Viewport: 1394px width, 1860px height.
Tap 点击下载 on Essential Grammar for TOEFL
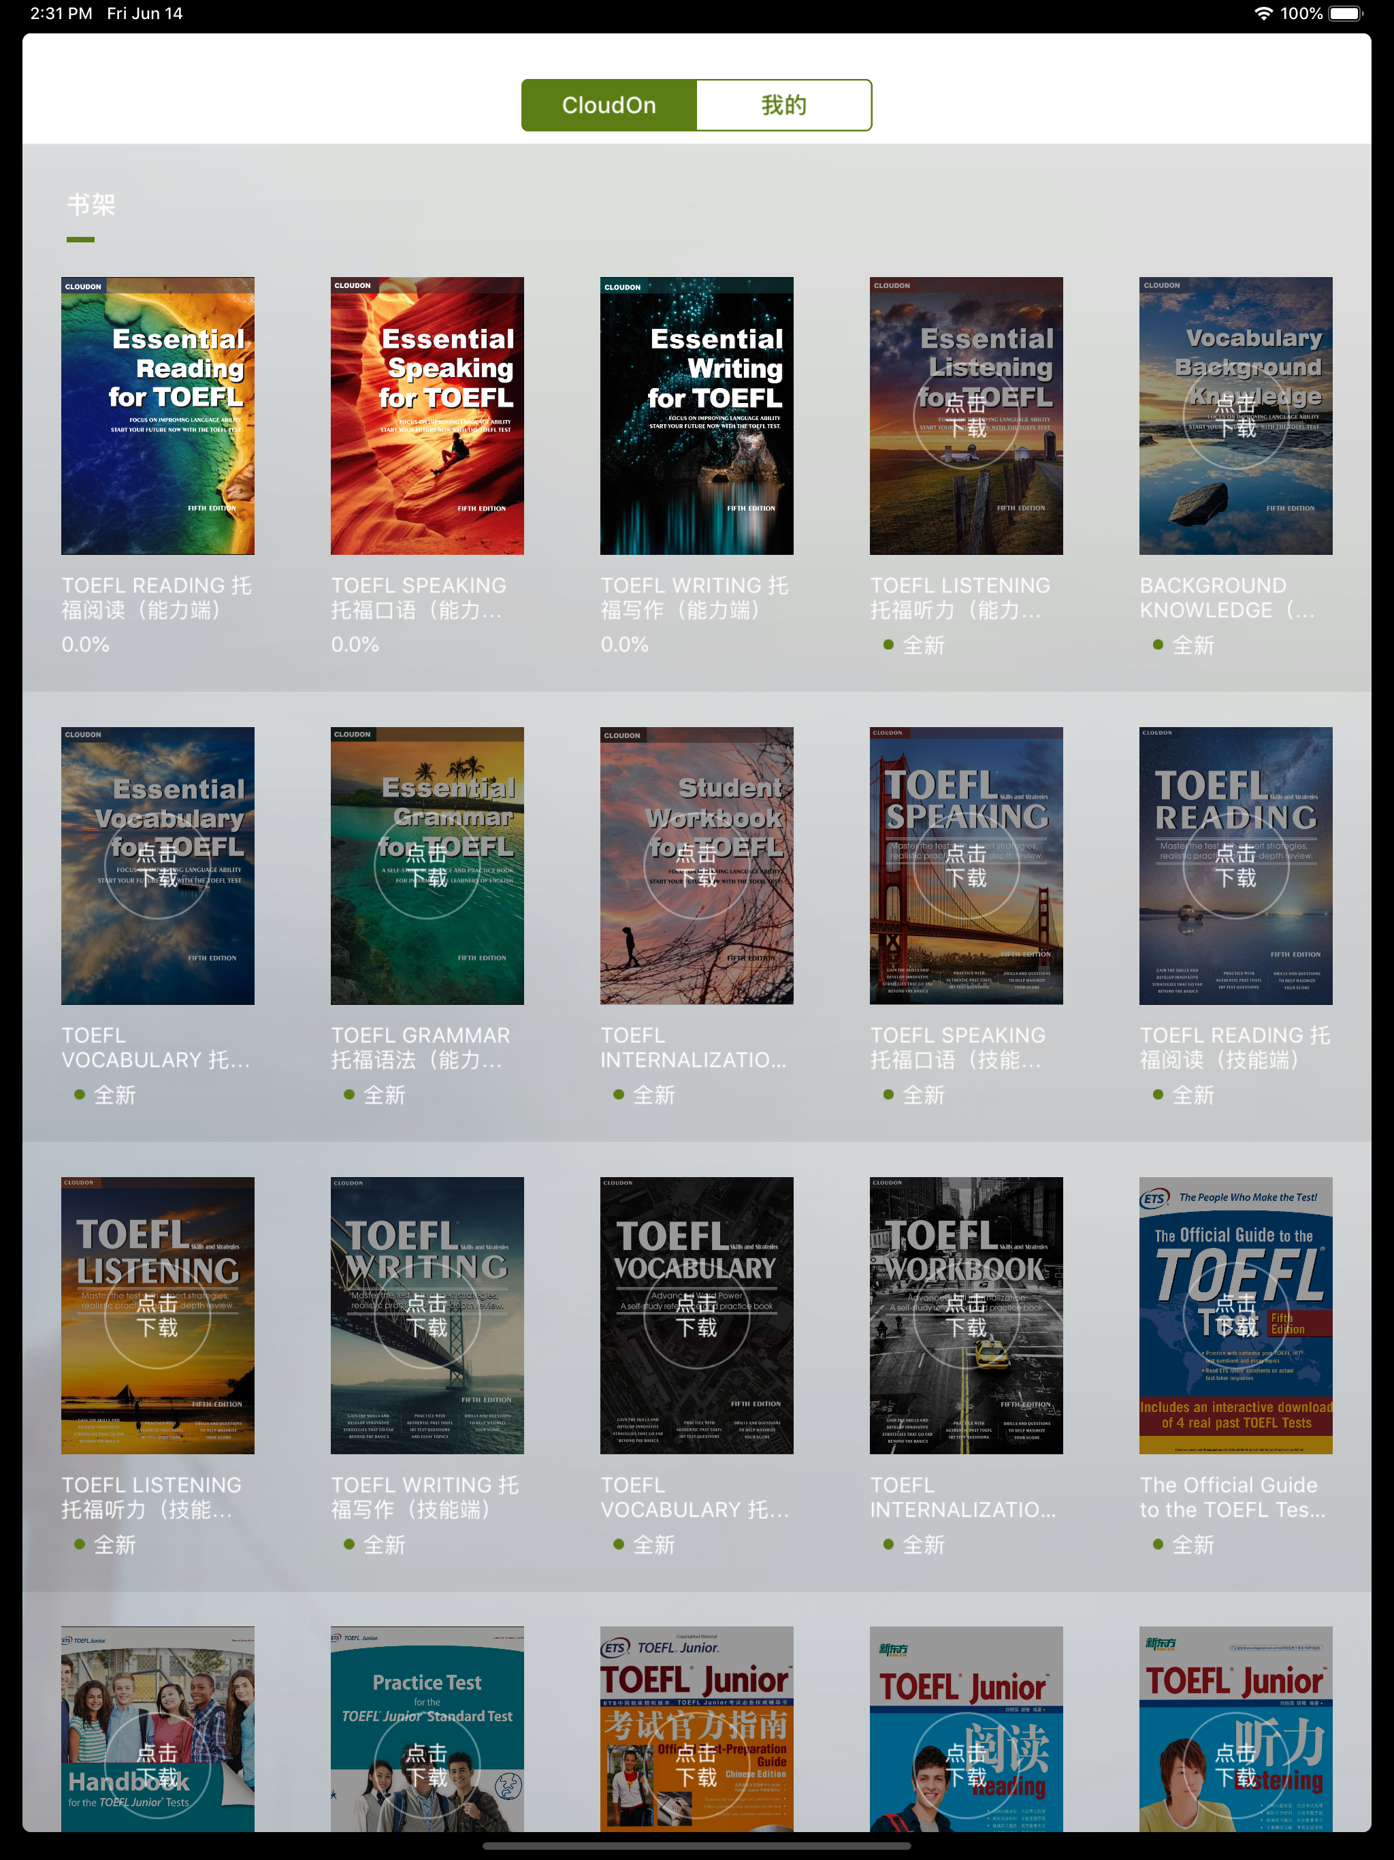pyautogui.click(x=427, y=865)
